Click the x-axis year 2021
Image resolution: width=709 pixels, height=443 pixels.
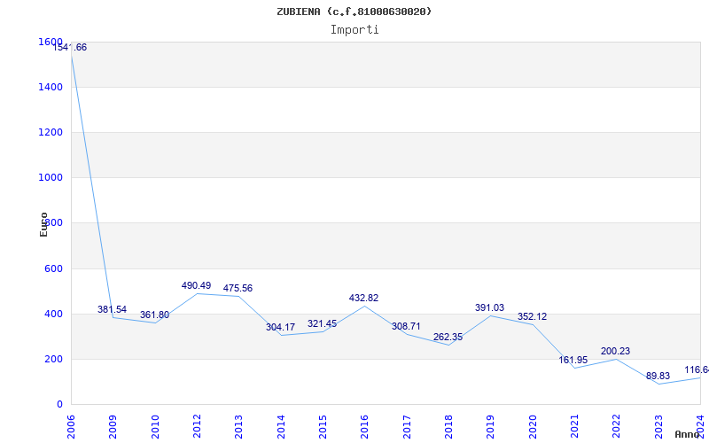click(574, 427)
